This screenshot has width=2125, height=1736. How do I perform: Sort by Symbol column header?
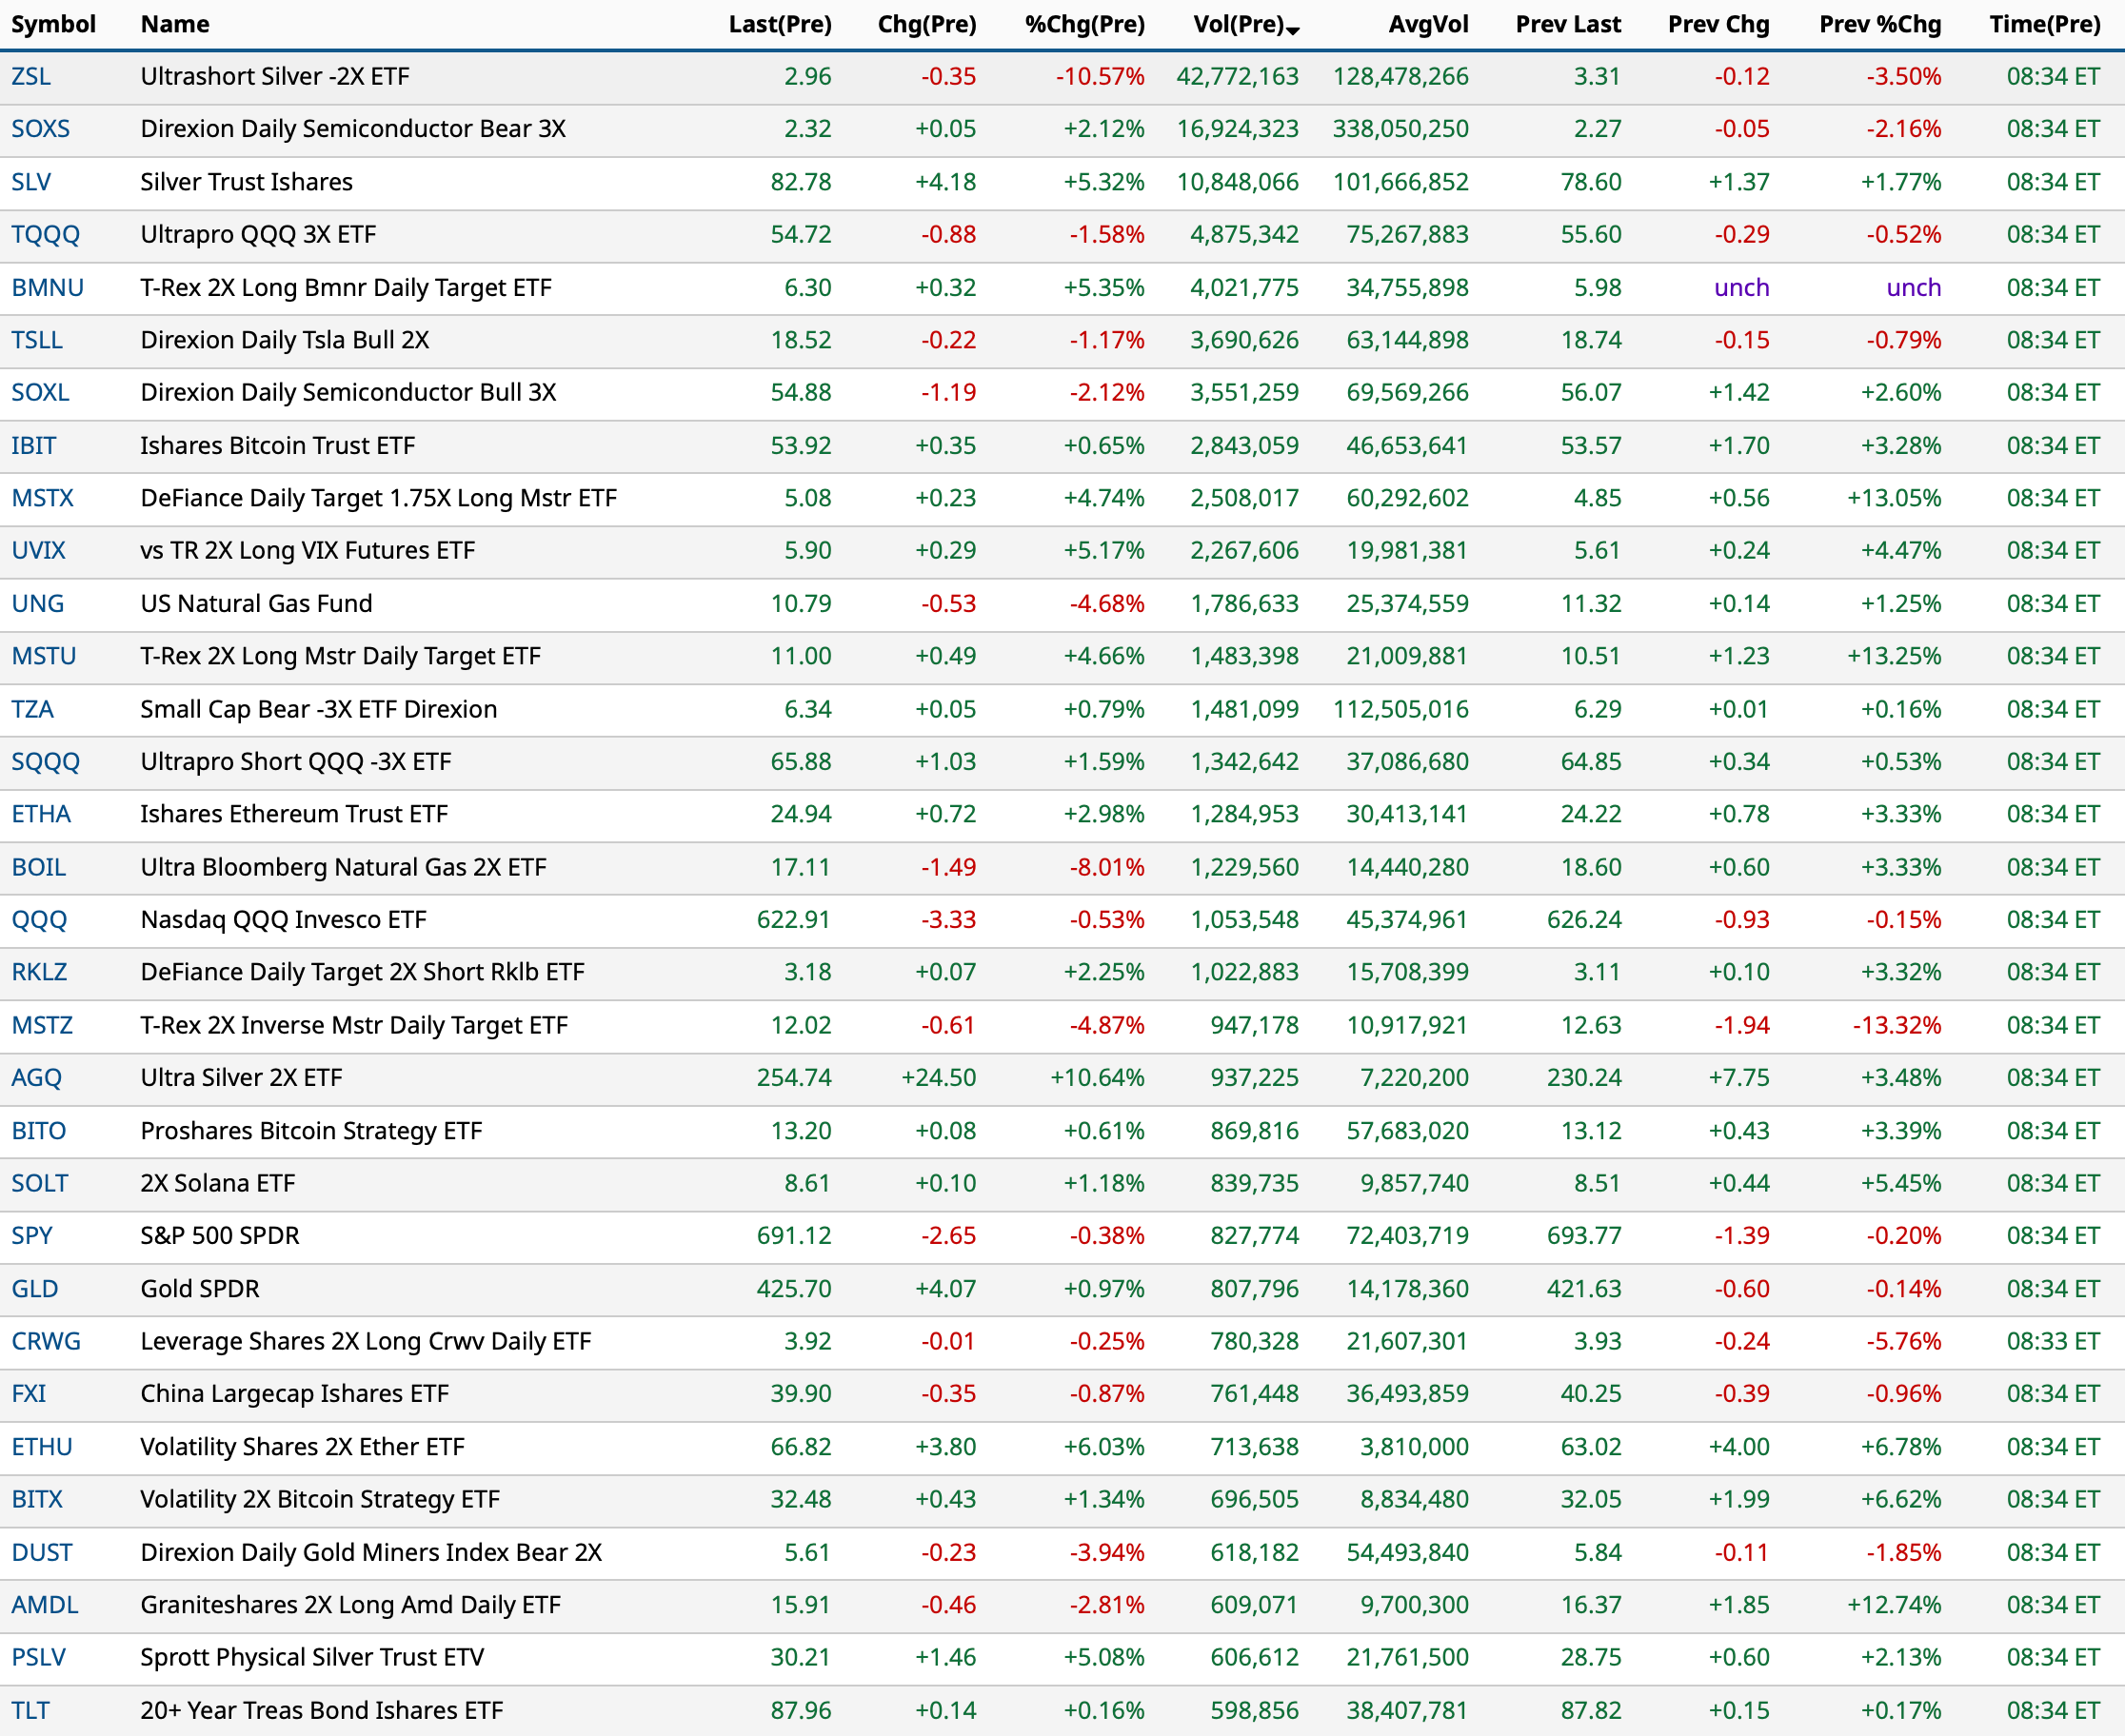[x=53, y=24]
